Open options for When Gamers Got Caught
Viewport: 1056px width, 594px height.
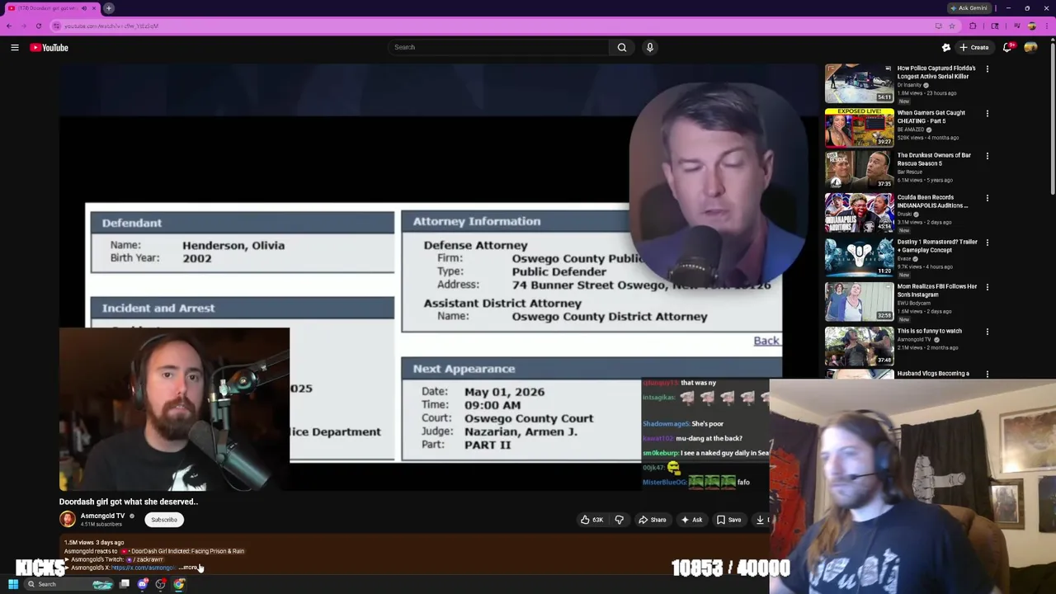point(988,114)
